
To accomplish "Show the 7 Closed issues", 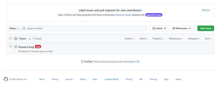I will [x=35, y=39].
